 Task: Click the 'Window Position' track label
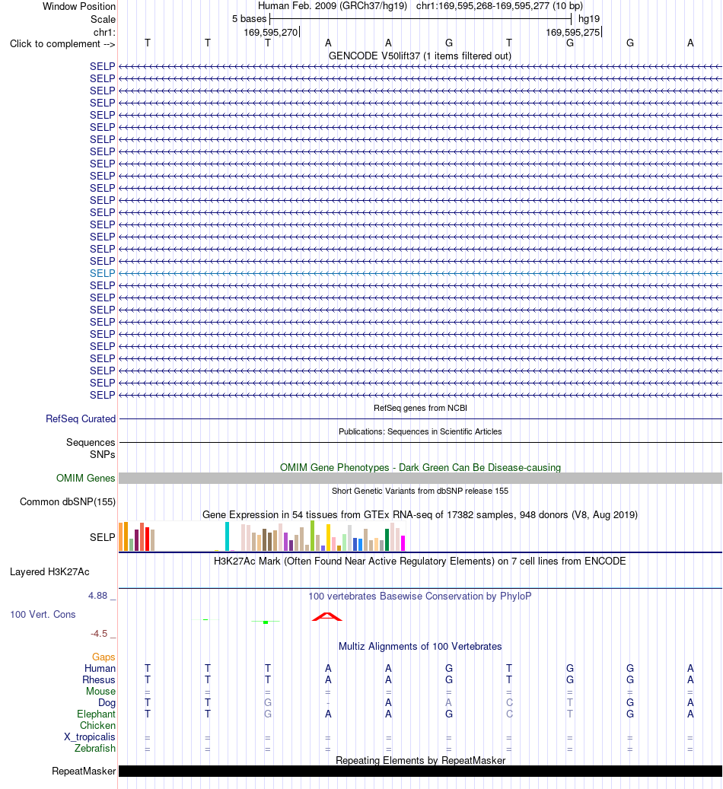(79, 7)
